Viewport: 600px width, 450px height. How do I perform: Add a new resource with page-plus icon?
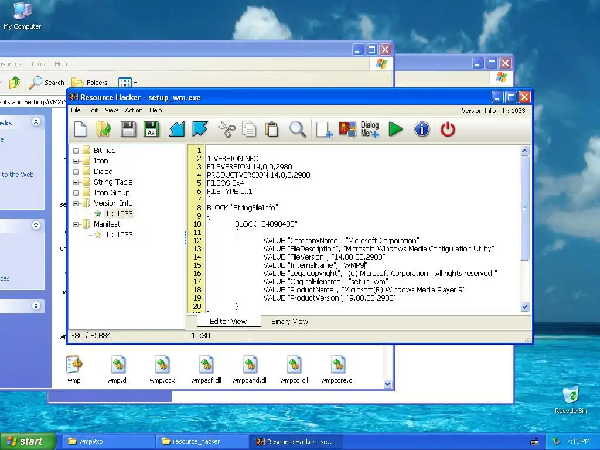tap(324, 129)
